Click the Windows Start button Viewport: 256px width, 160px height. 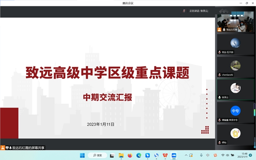[82, 155]
